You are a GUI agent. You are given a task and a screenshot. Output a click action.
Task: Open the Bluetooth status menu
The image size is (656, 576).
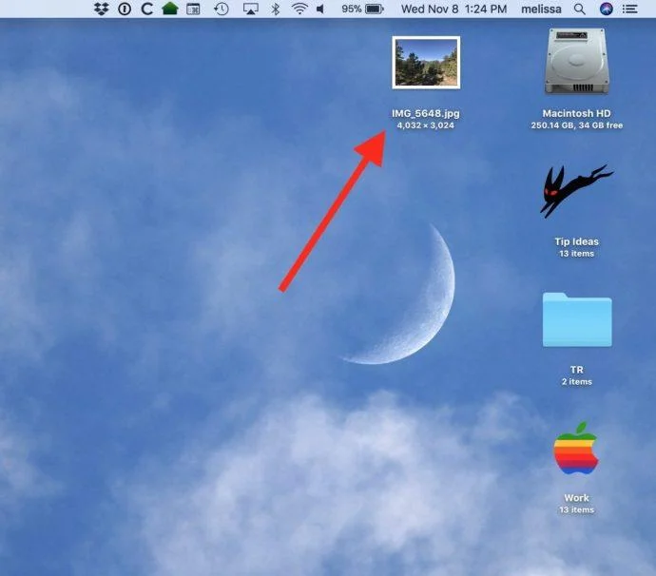[275, 9]
